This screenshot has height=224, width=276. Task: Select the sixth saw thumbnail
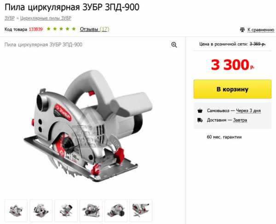coord(141,211)
